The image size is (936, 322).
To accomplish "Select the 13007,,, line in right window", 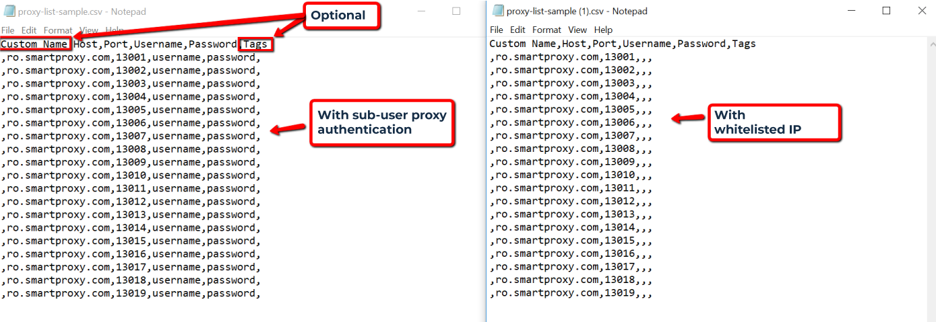I will [571, 136].
